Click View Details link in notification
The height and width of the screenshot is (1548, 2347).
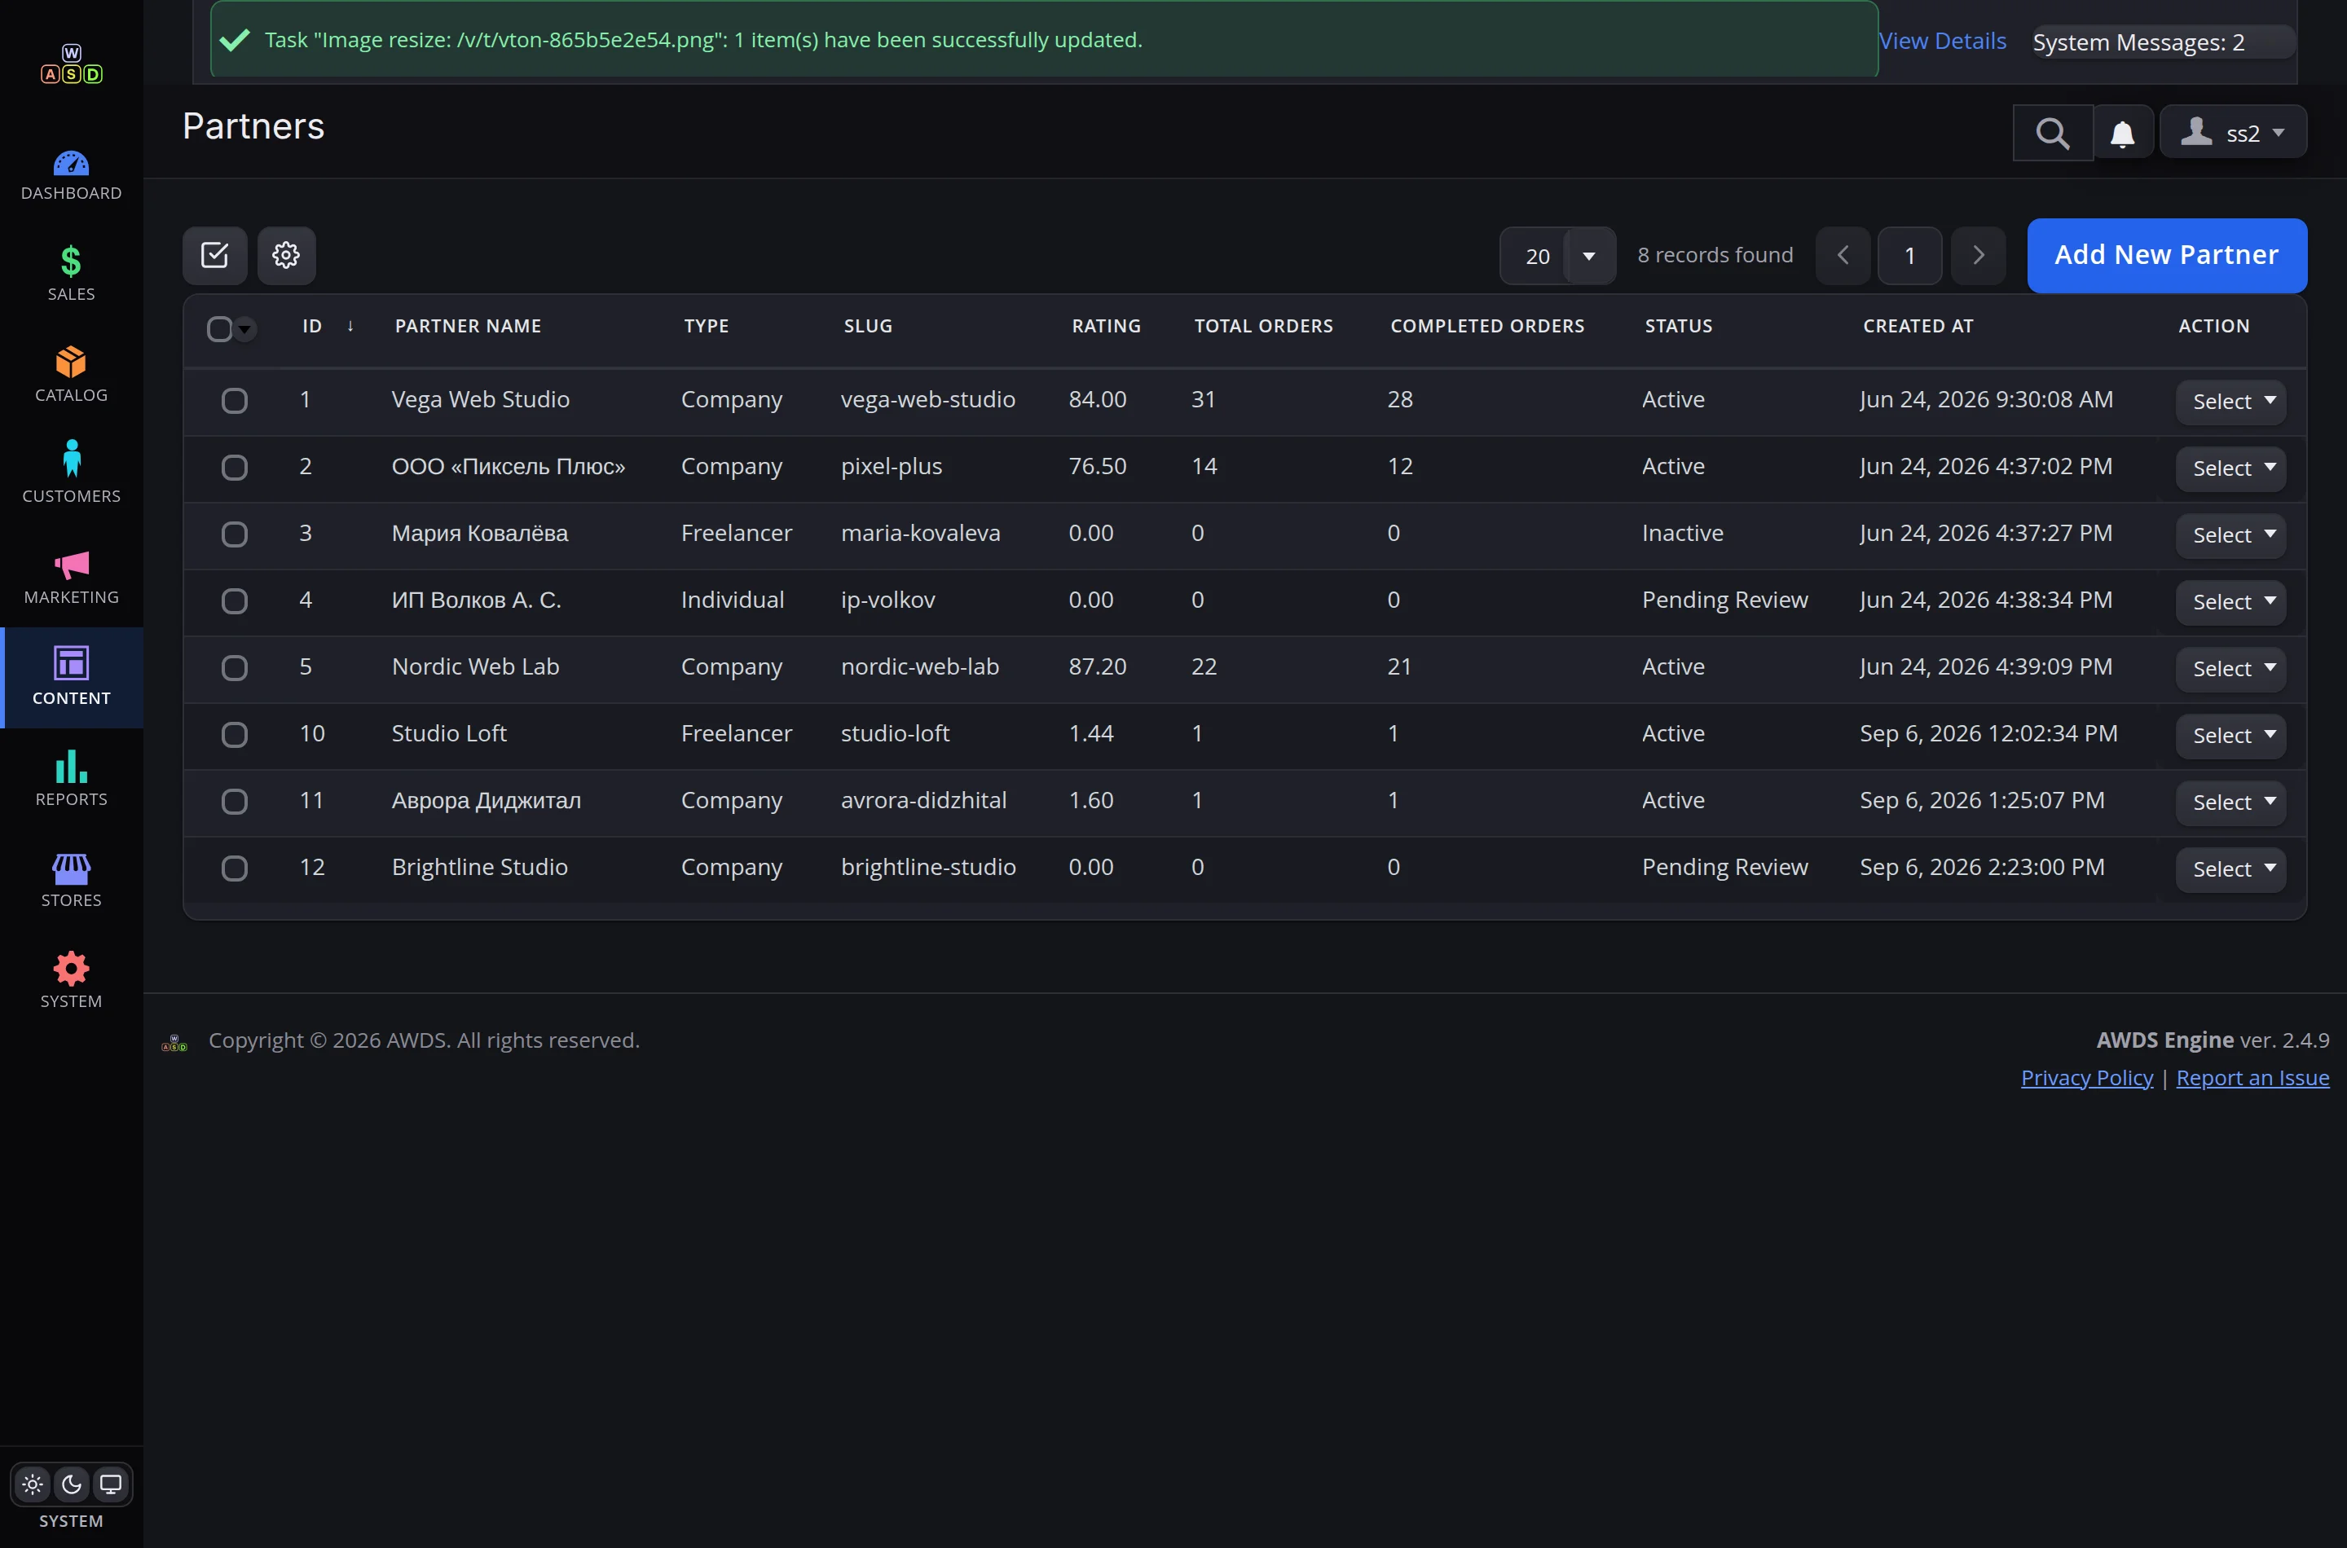point(1942,42)
